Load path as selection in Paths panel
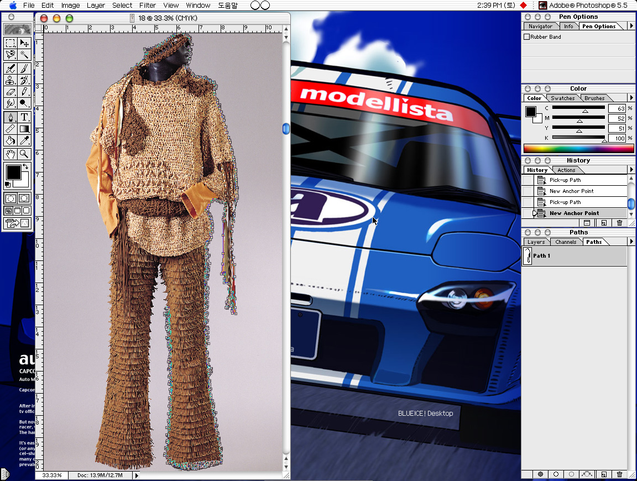637x481 pixels. (x=572, y=474)
